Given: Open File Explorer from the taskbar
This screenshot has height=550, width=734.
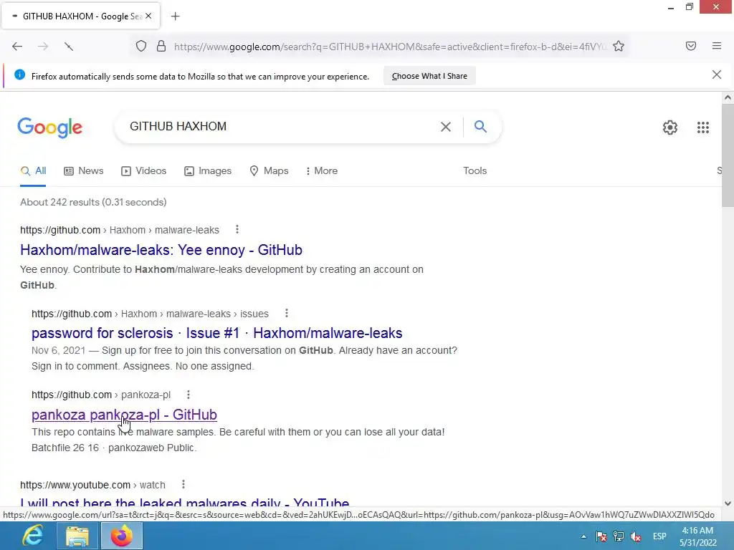Looking at the screenshot, I should (77, 536).
